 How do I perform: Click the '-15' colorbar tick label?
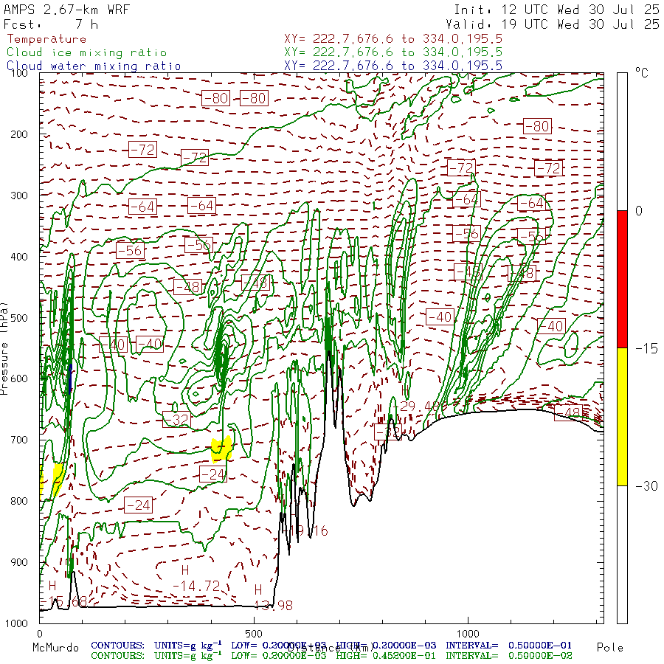646,348
